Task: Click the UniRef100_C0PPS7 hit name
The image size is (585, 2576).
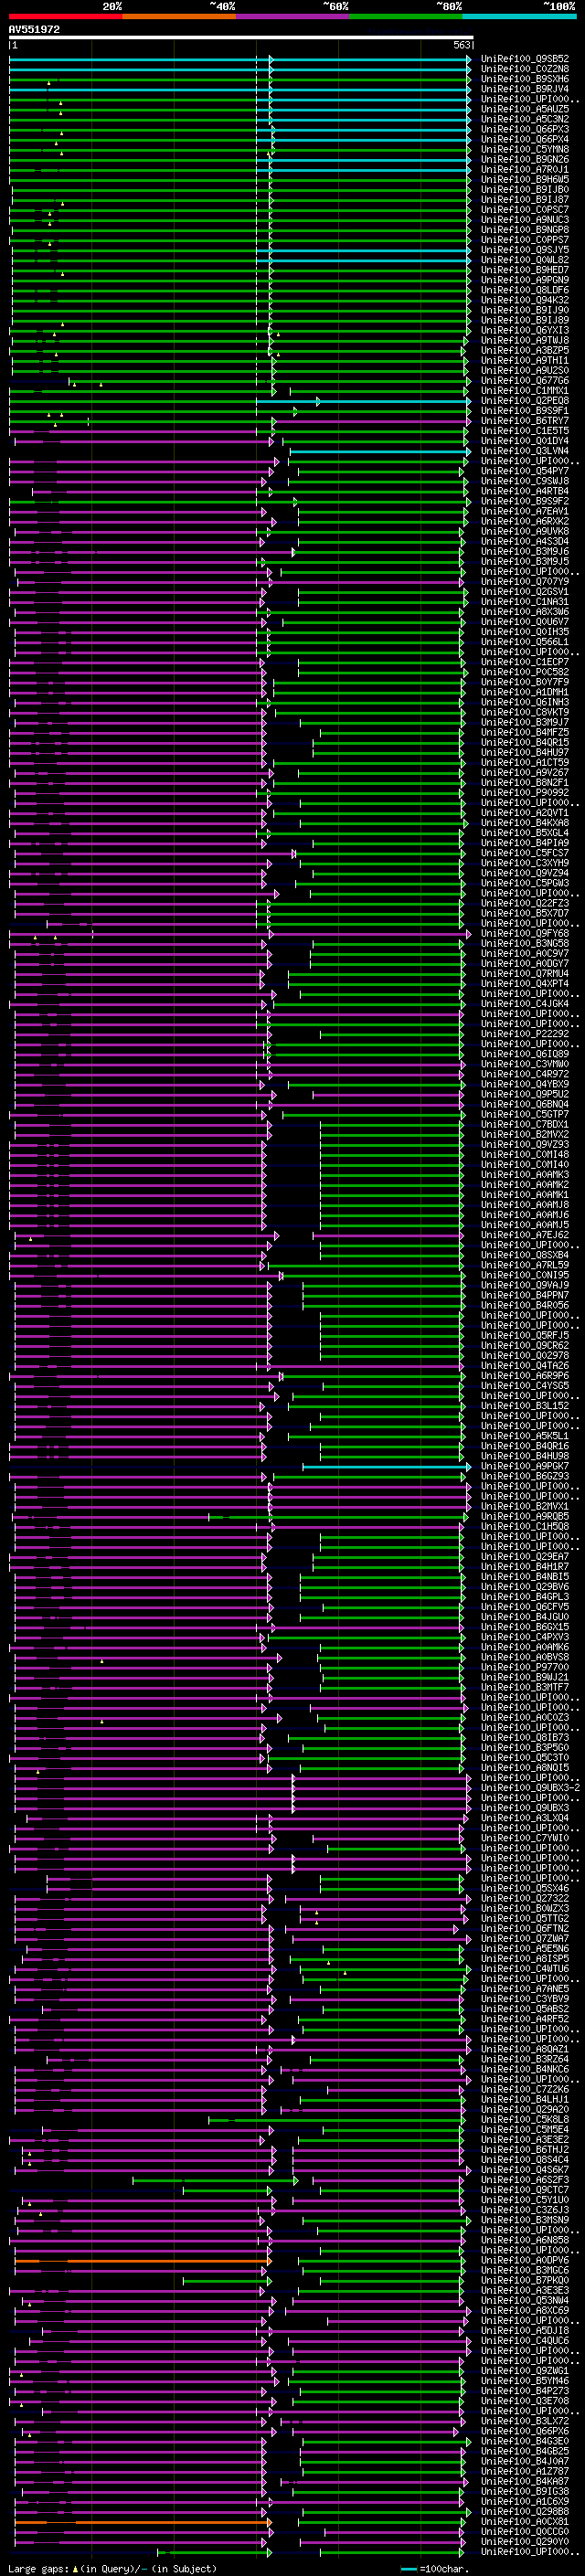Action: 525,240
